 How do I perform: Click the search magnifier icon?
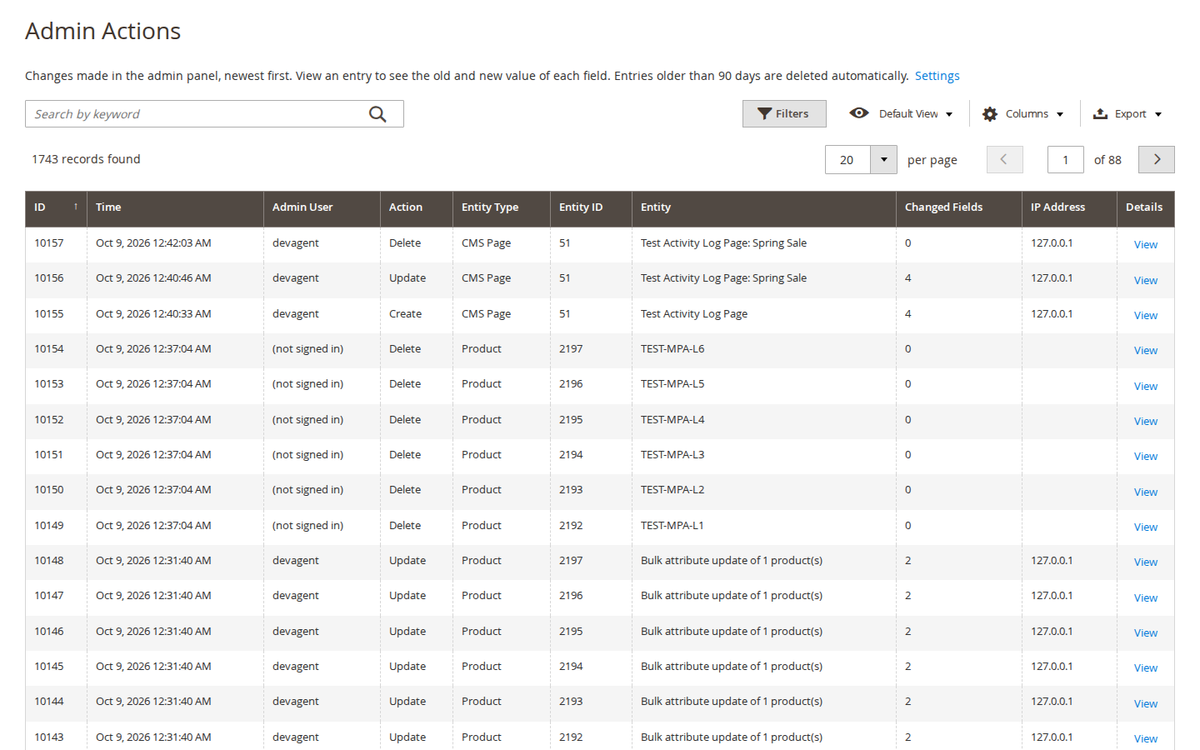(x=377, y=114)
